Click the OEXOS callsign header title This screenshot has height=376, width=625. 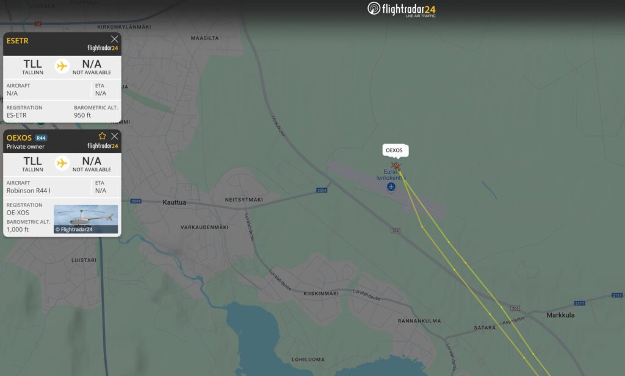[19, 138]
